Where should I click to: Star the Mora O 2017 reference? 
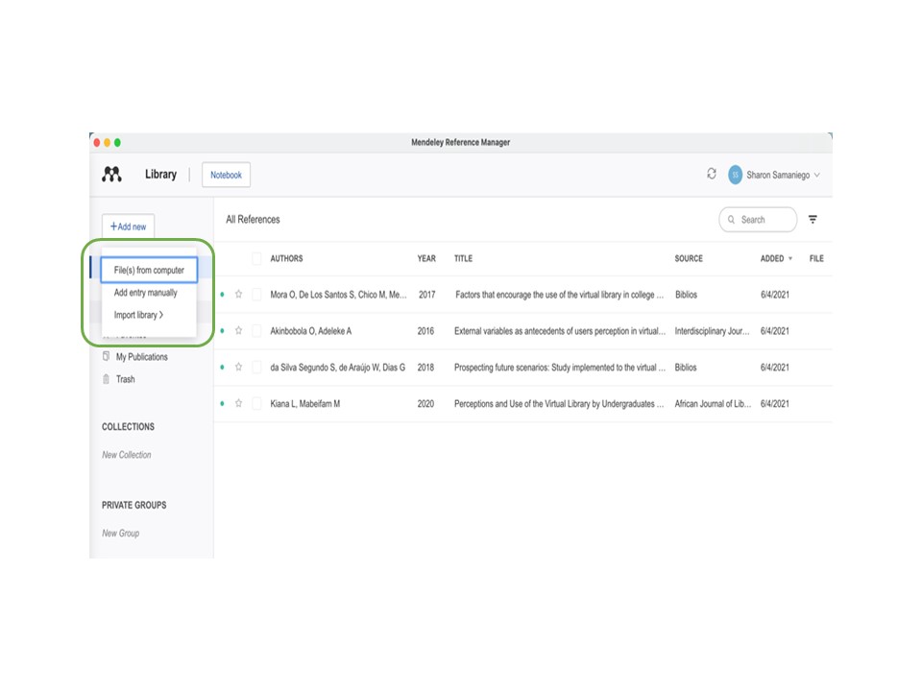[x=239, y=294]
